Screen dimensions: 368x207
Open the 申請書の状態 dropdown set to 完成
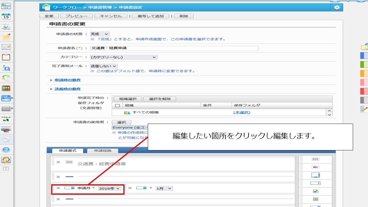(100, 34)
